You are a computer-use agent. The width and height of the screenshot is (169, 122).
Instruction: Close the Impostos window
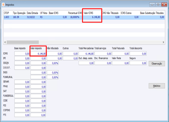164,5
